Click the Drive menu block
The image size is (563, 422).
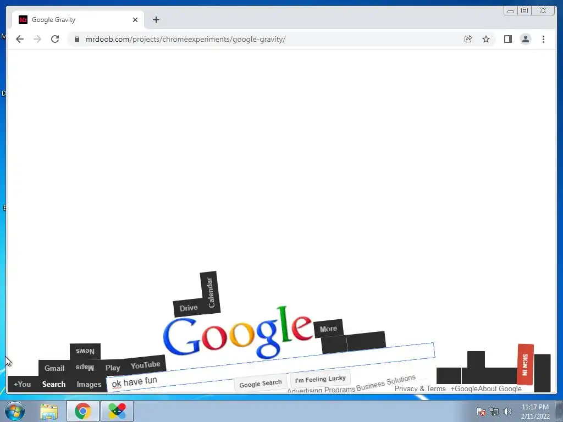pos(189,308)
